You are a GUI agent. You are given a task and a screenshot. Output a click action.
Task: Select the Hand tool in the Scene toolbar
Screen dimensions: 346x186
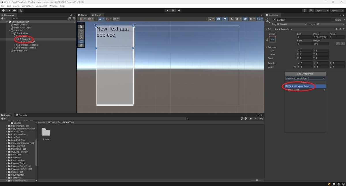[x=81, y=26]
